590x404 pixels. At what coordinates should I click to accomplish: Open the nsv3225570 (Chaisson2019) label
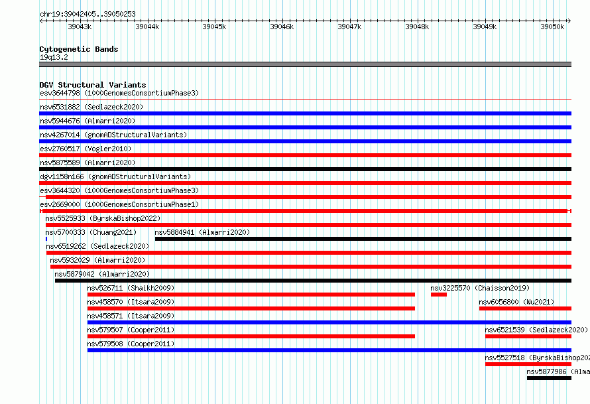tap(480, 288)
